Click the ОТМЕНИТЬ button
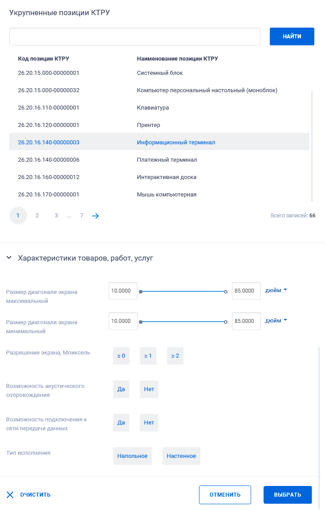This screenshot has width=325, height=510. 225,495
